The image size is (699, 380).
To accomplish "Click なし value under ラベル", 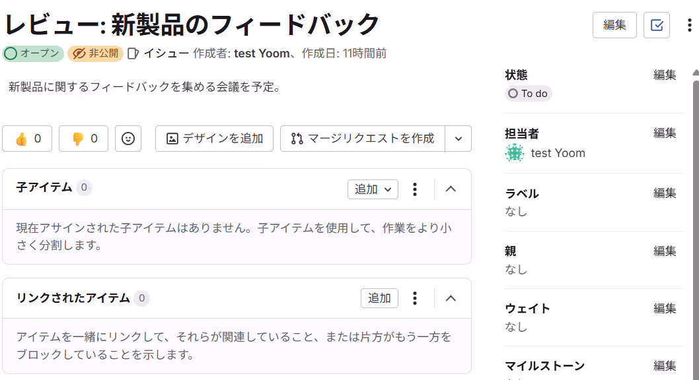I will tap(516, 212).
